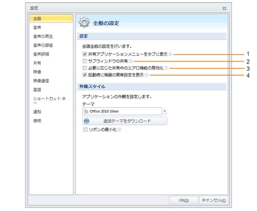Click 追加テーマをダウンロード button
The image size is (257, 211).
(x=125, y=121)
